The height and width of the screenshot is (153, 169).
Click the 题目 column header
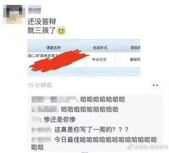click(x=136, y=48)
